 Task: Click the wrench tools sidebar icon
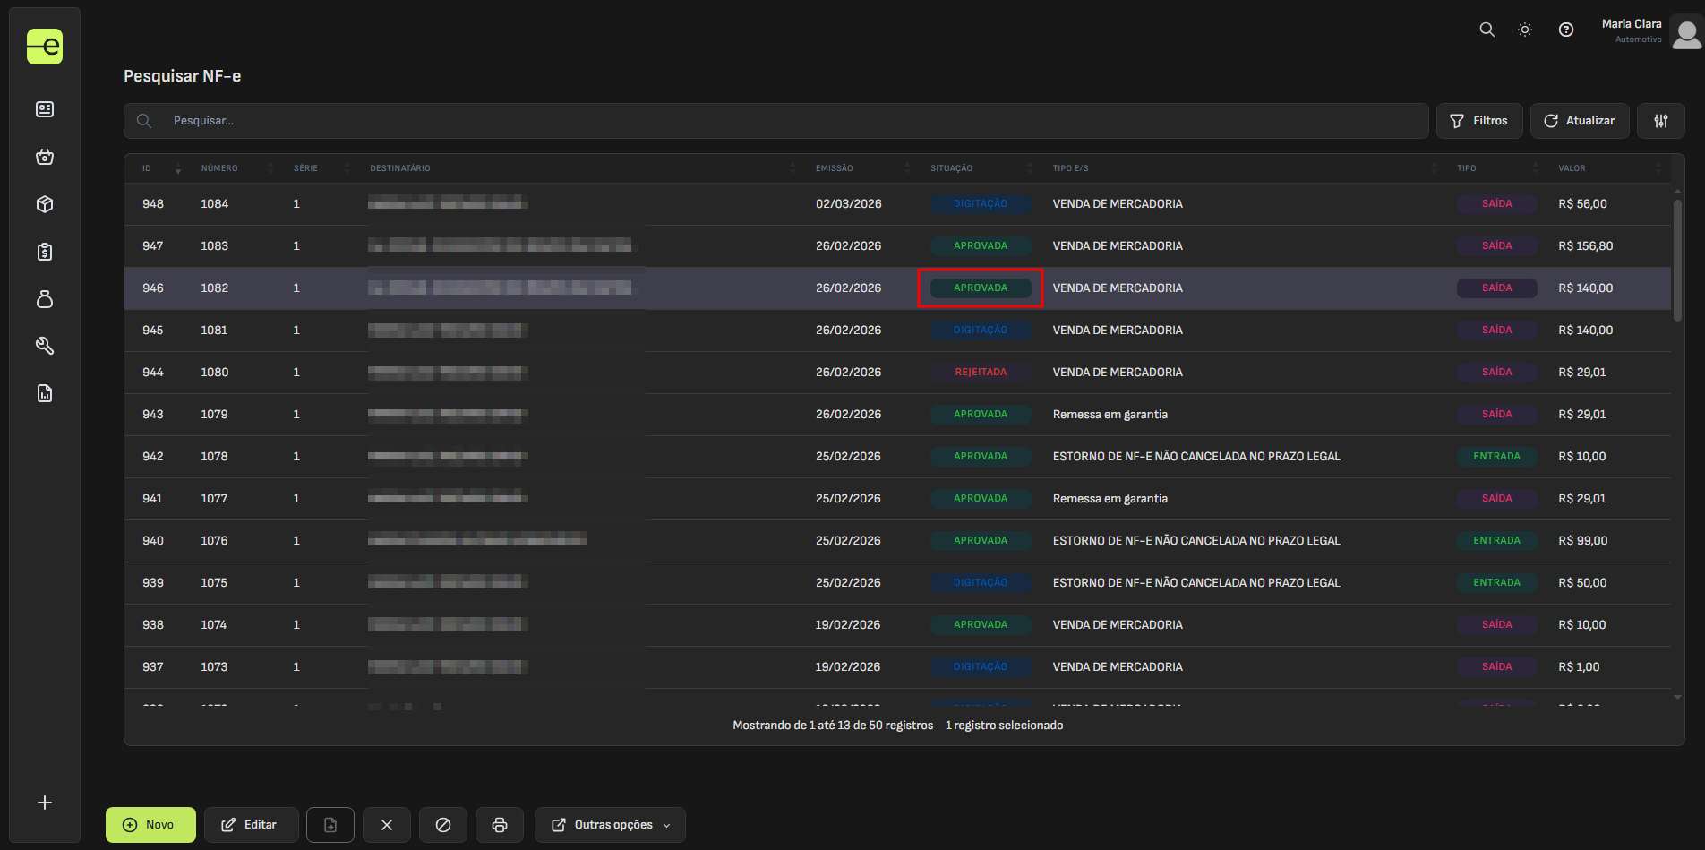pyautogui.click(x=45, y=346)
